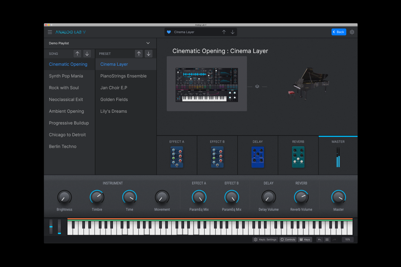Expand the Demo Playlist dropdown

coord(148,43)
